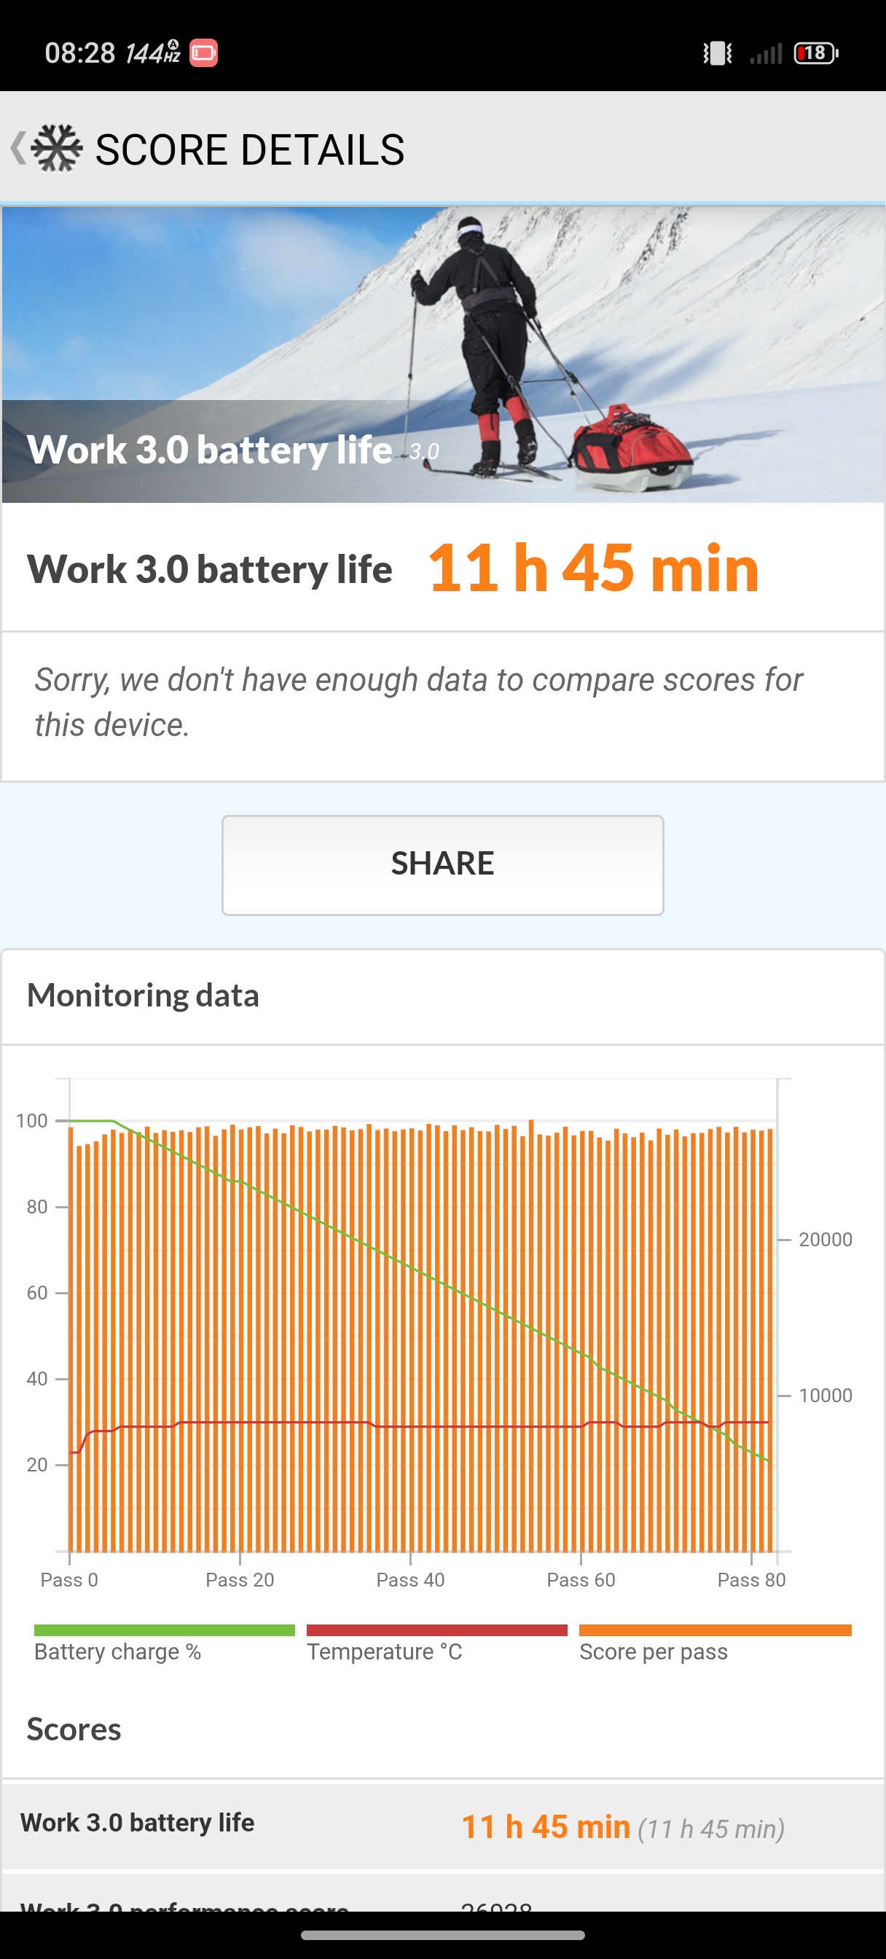Tap the battery level 18 indicator
886x1959 pixels.
815,53
